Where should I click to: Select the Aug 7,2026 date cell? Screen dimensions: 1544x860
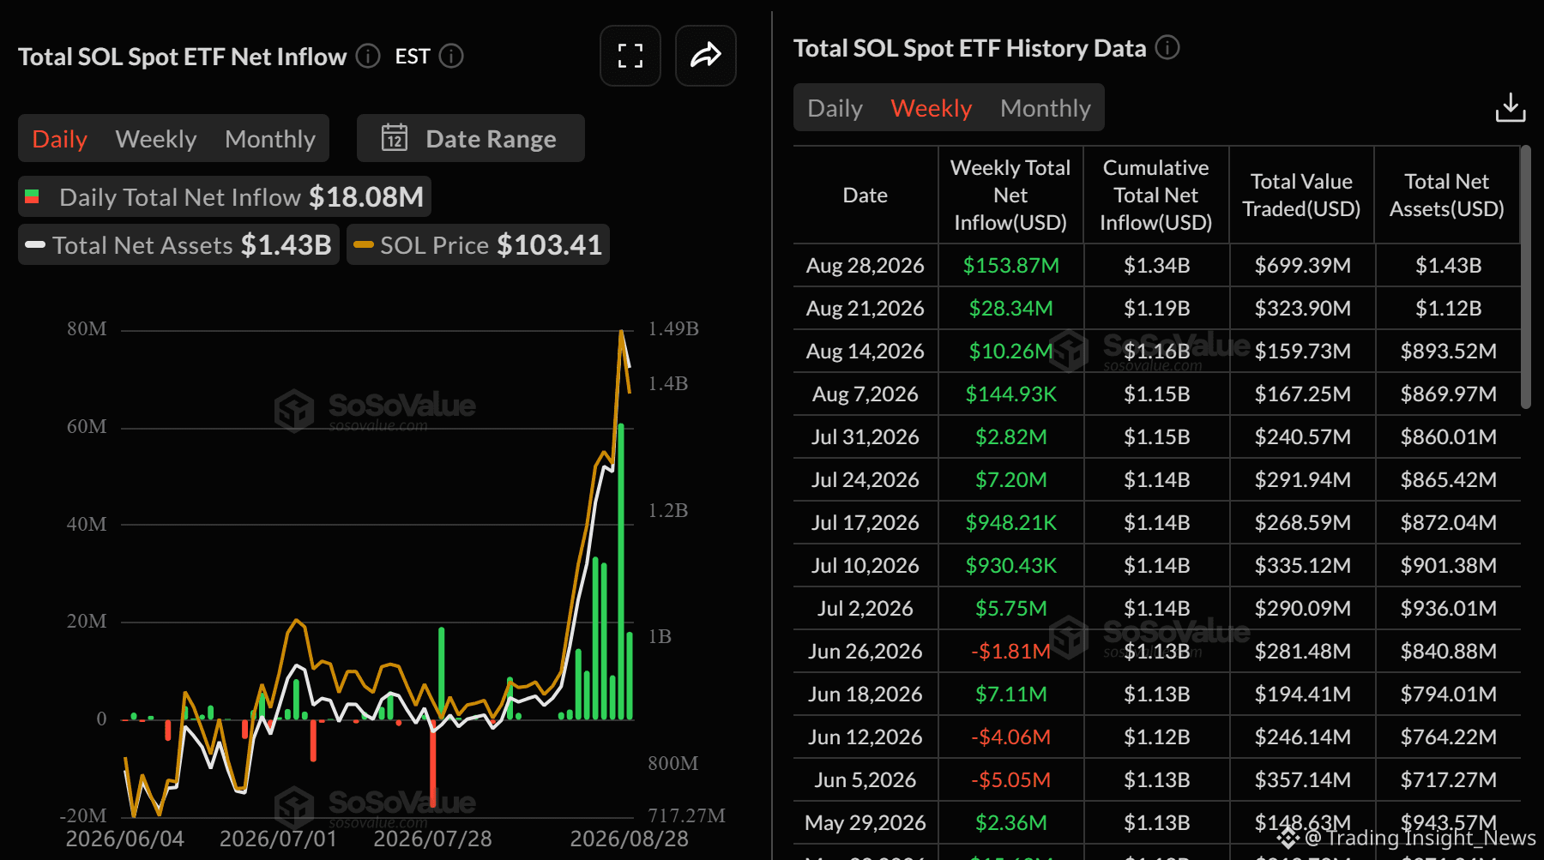[865, 394]
